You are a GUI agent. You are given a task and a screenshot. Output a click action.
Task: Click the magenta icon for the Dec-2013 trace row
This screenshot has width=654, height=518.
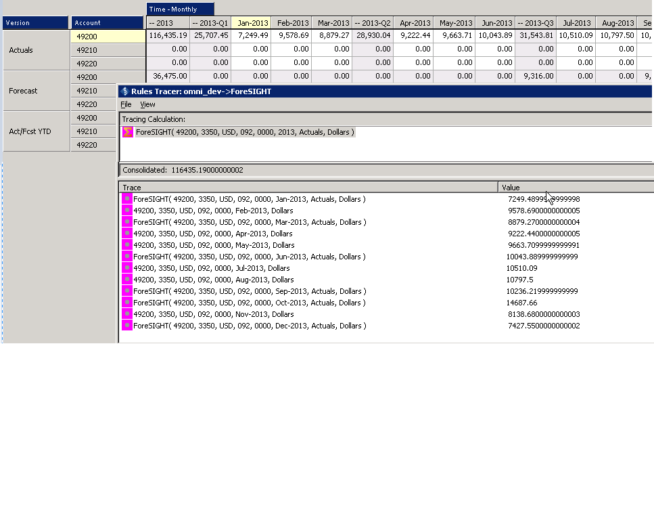[127, 326]
